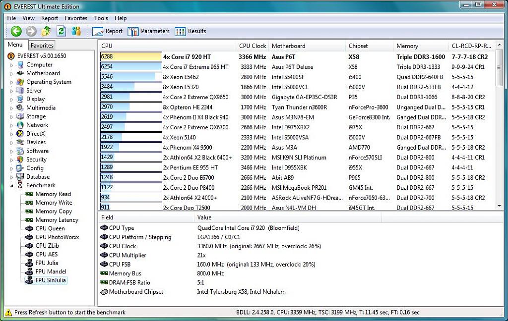Select the CPU PhotoWorxx benchmark icon
508x321 pixels.
point(29,237)
